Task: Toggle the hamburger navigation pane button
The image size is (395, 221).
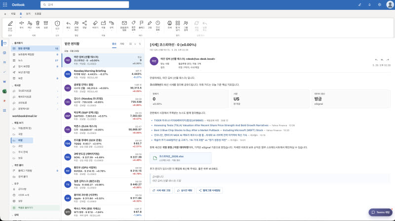Action: pos(5,14)
